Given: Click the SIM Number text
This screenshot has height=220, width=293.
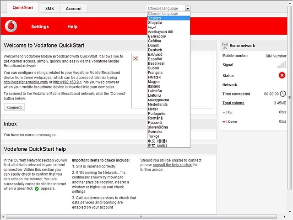Looking at the screenshot, I should (276, 56).
